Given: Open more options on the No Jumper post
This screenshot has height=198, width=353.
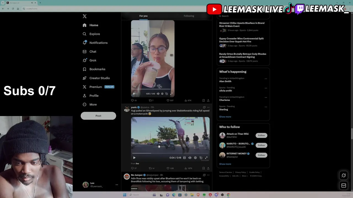Looking at the screenshot, I should point(208,175).
